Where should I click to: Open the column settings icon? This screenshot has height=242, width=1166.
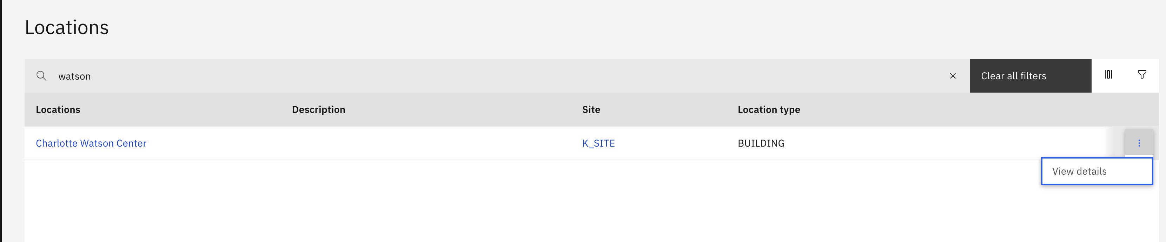pos(1108,75)
